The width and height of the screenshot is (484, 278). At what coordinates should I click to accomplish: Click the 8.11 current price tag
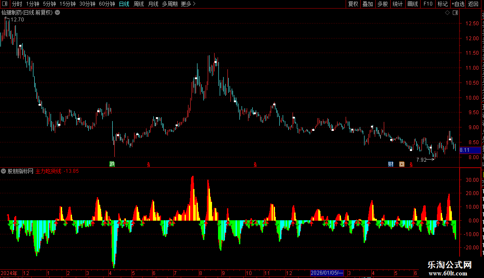[470, 150]
